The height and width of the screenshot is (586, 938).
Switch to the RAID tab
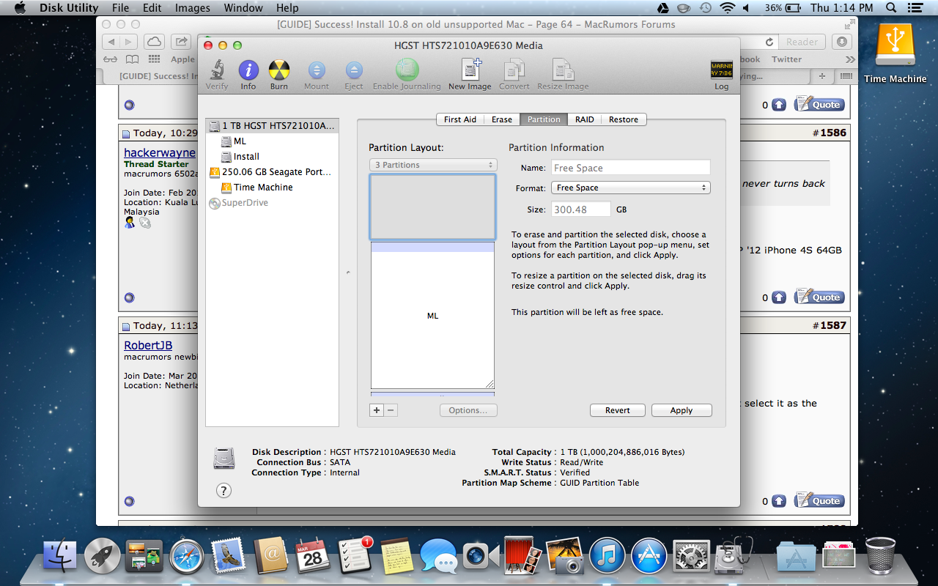pos(584,119)
